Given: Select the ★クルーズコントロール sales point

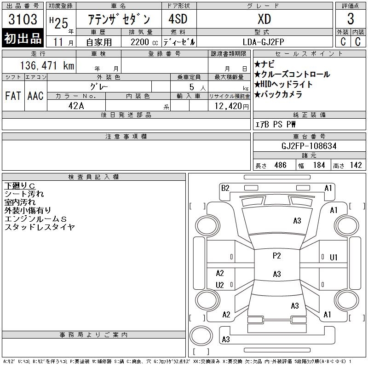Looking at the screenshot, I should click(292, 75).
